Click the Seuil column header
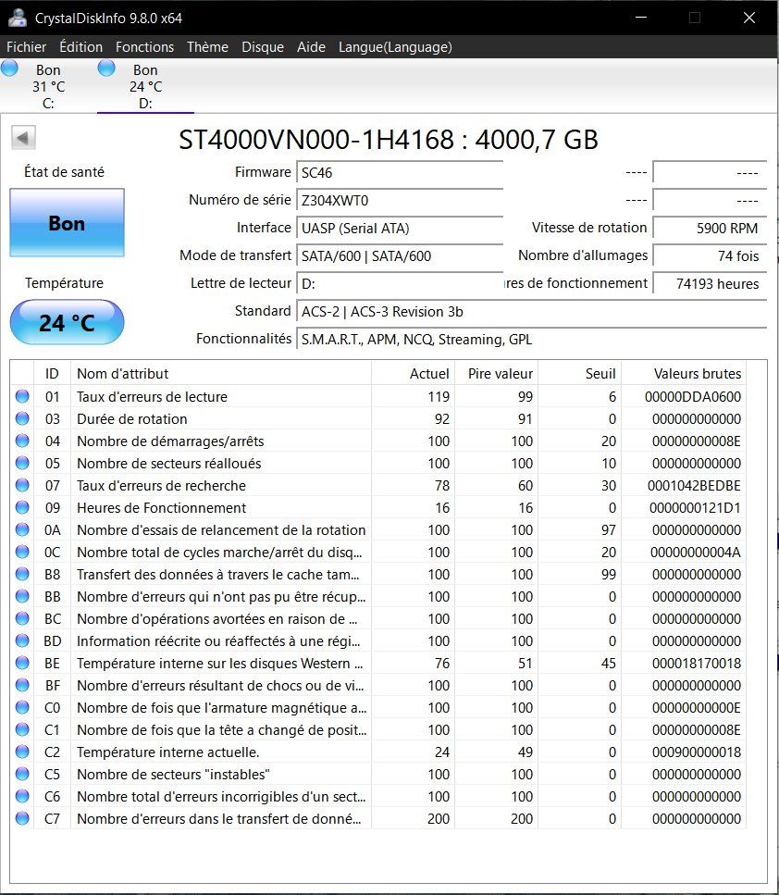This screenshot has height=895, width=779. (x=580, y=373)
